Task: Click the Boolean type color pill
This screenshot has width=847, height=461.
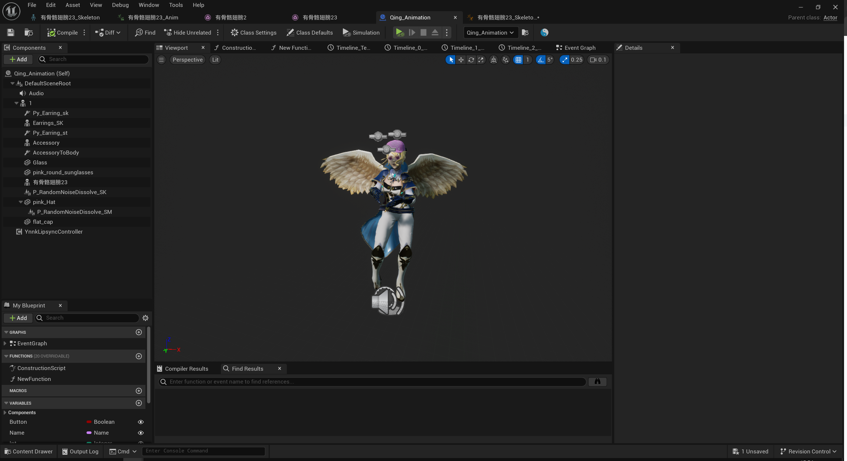Action: [x=89, y=422]
